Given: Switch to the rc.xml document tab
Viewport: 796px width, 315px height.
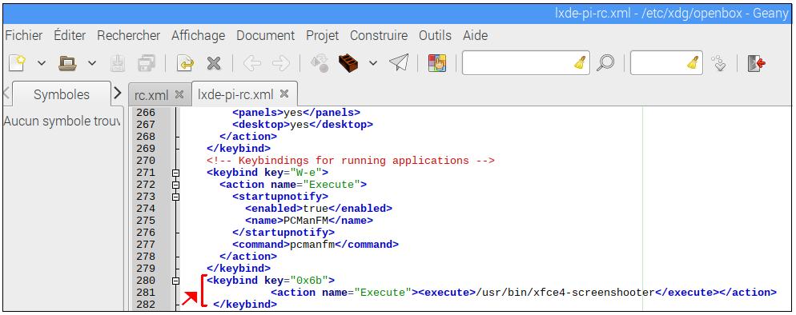Looking at the screenshot, I should (151, 94).
